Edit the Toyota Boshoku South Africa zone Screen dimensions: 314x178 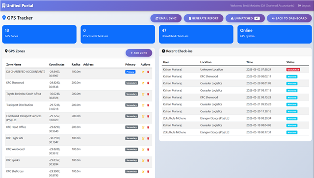point(143,94)
